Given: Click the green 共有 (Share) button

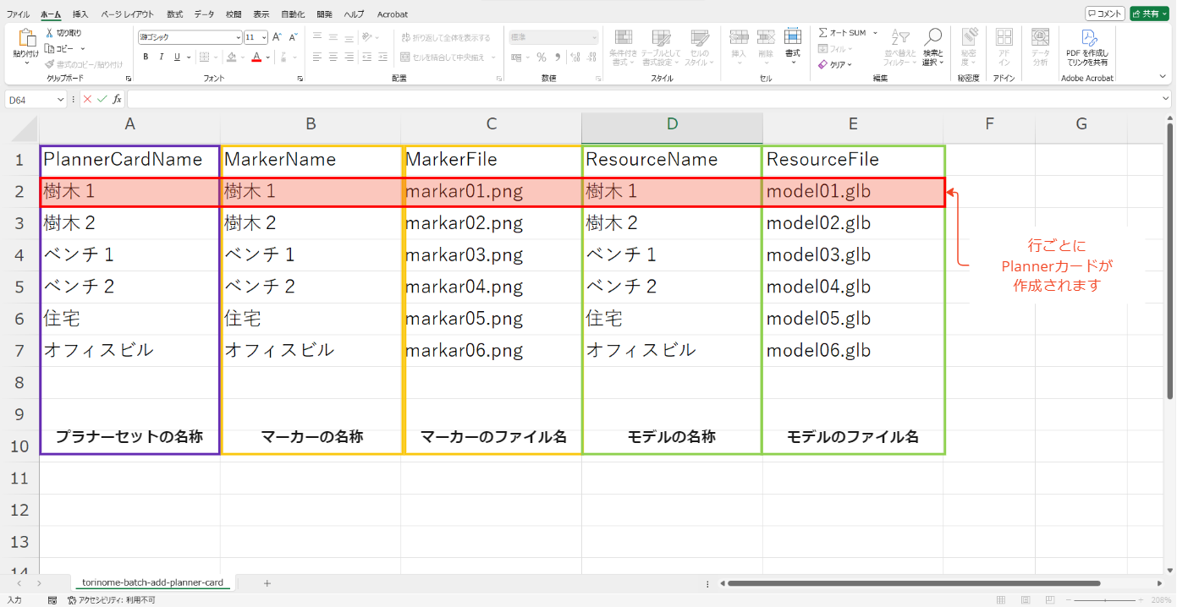Looking at the screenshot, I should [1148, 14].
